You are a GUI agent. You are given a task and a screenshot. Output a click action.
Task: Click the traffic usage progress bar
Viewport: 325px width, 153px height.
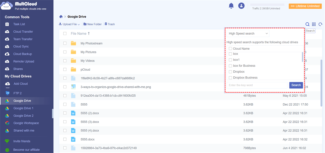point(267,5)
